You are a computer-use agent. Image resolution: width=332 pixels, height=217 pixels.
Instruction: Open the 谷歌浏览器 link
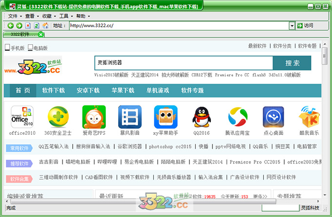(129, 146)
